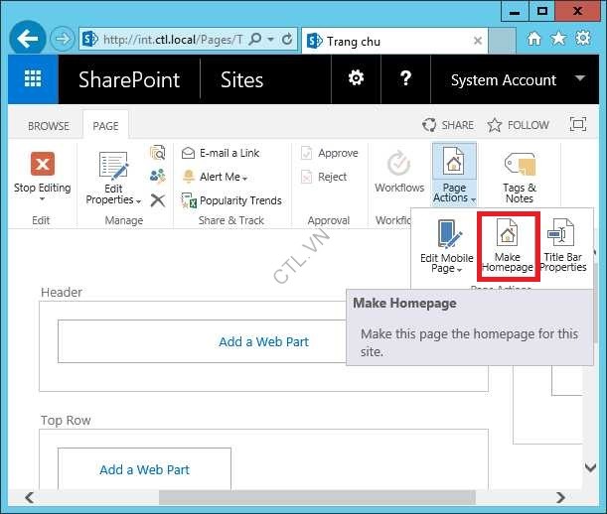Screen dimensions: 607x514
Task: Open Title Bar Properties
Action: coord(563,236)
